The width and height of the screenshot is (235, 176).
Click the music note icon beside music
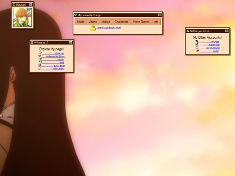40,59
